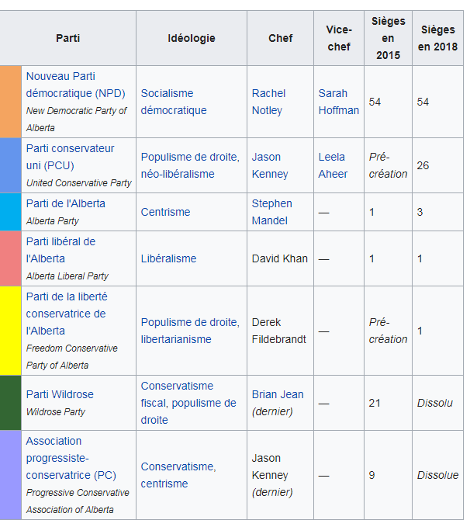Viewport: 470px width, 527px height.
Task: Select the Sièges en 2015 header
Action: click(389, 38)
